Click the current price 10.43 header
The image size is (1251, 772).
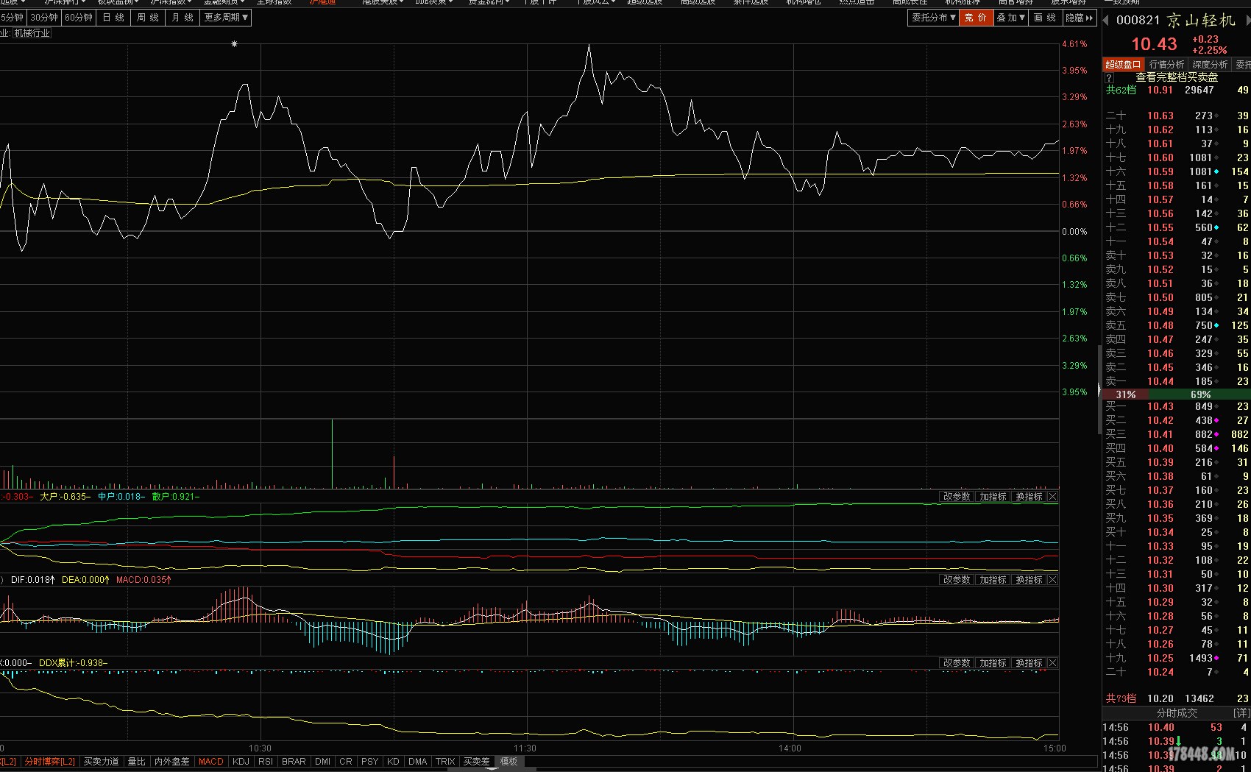click(1154, 44)
